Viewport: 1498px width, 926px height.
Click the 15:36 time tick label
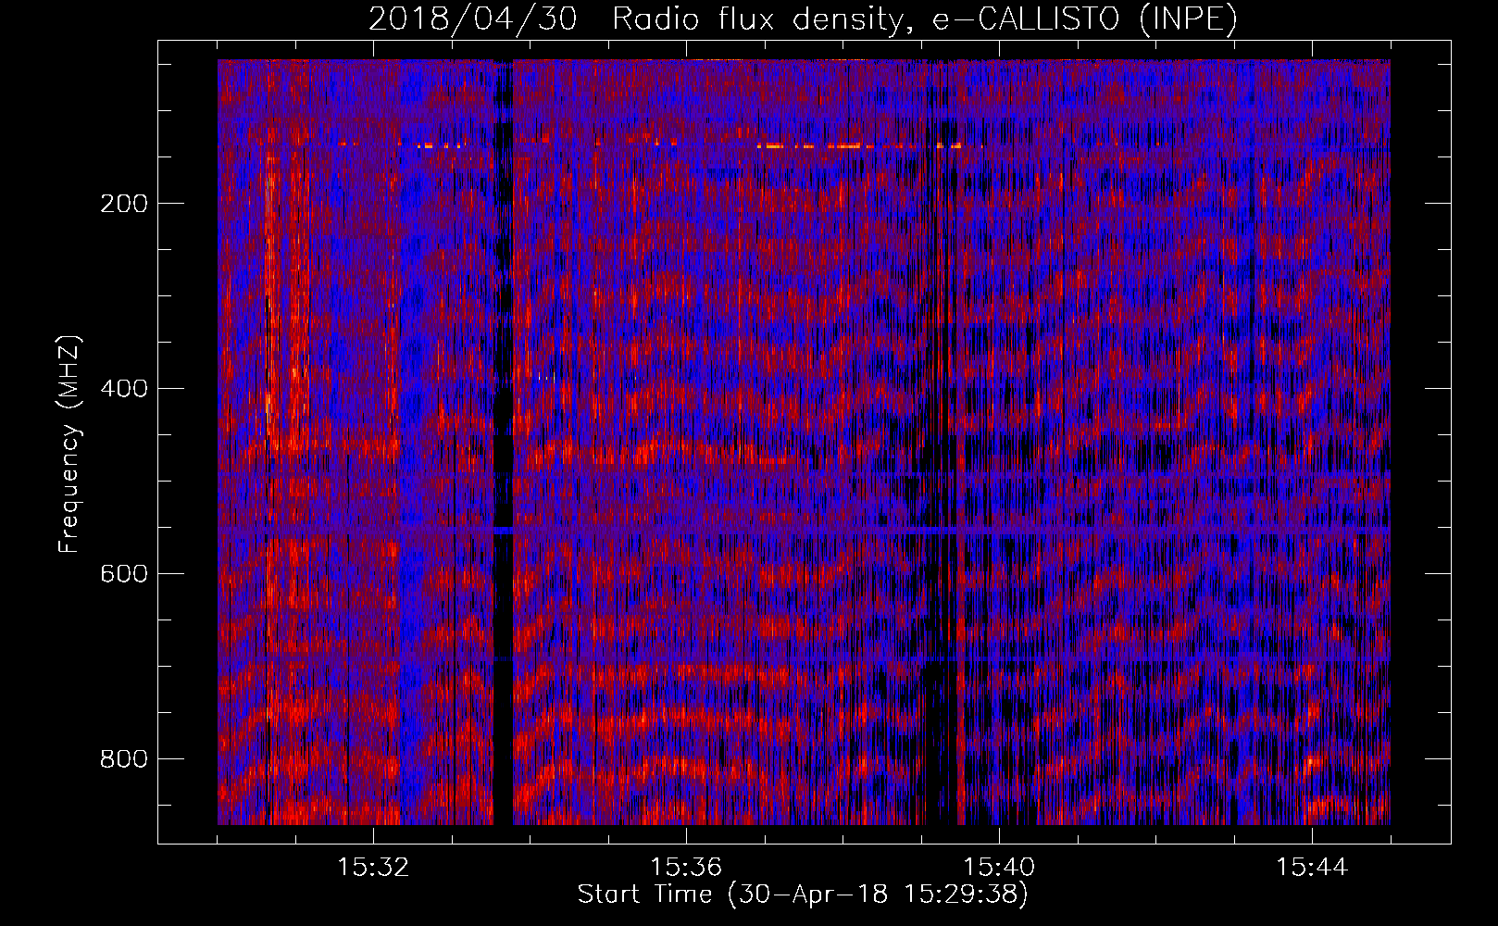tap(686, 868)
